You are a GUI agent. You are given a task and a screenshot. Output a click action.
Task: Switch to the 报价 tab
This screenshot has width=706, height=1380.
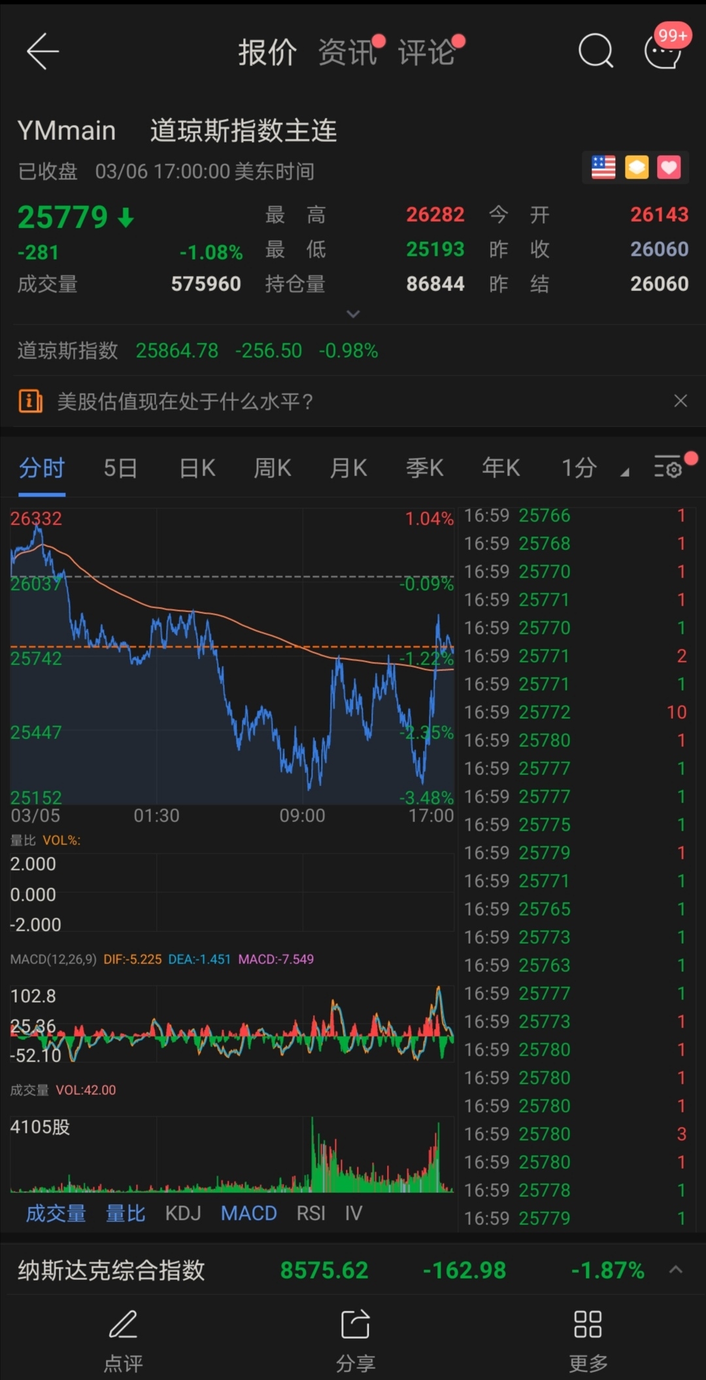[267, 52]
